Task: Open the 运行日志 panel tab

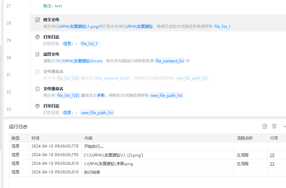Action: click(x=18, y=127)
